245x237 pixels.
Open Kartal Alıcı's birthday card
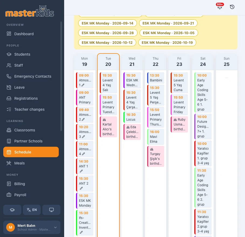(108, 127)
